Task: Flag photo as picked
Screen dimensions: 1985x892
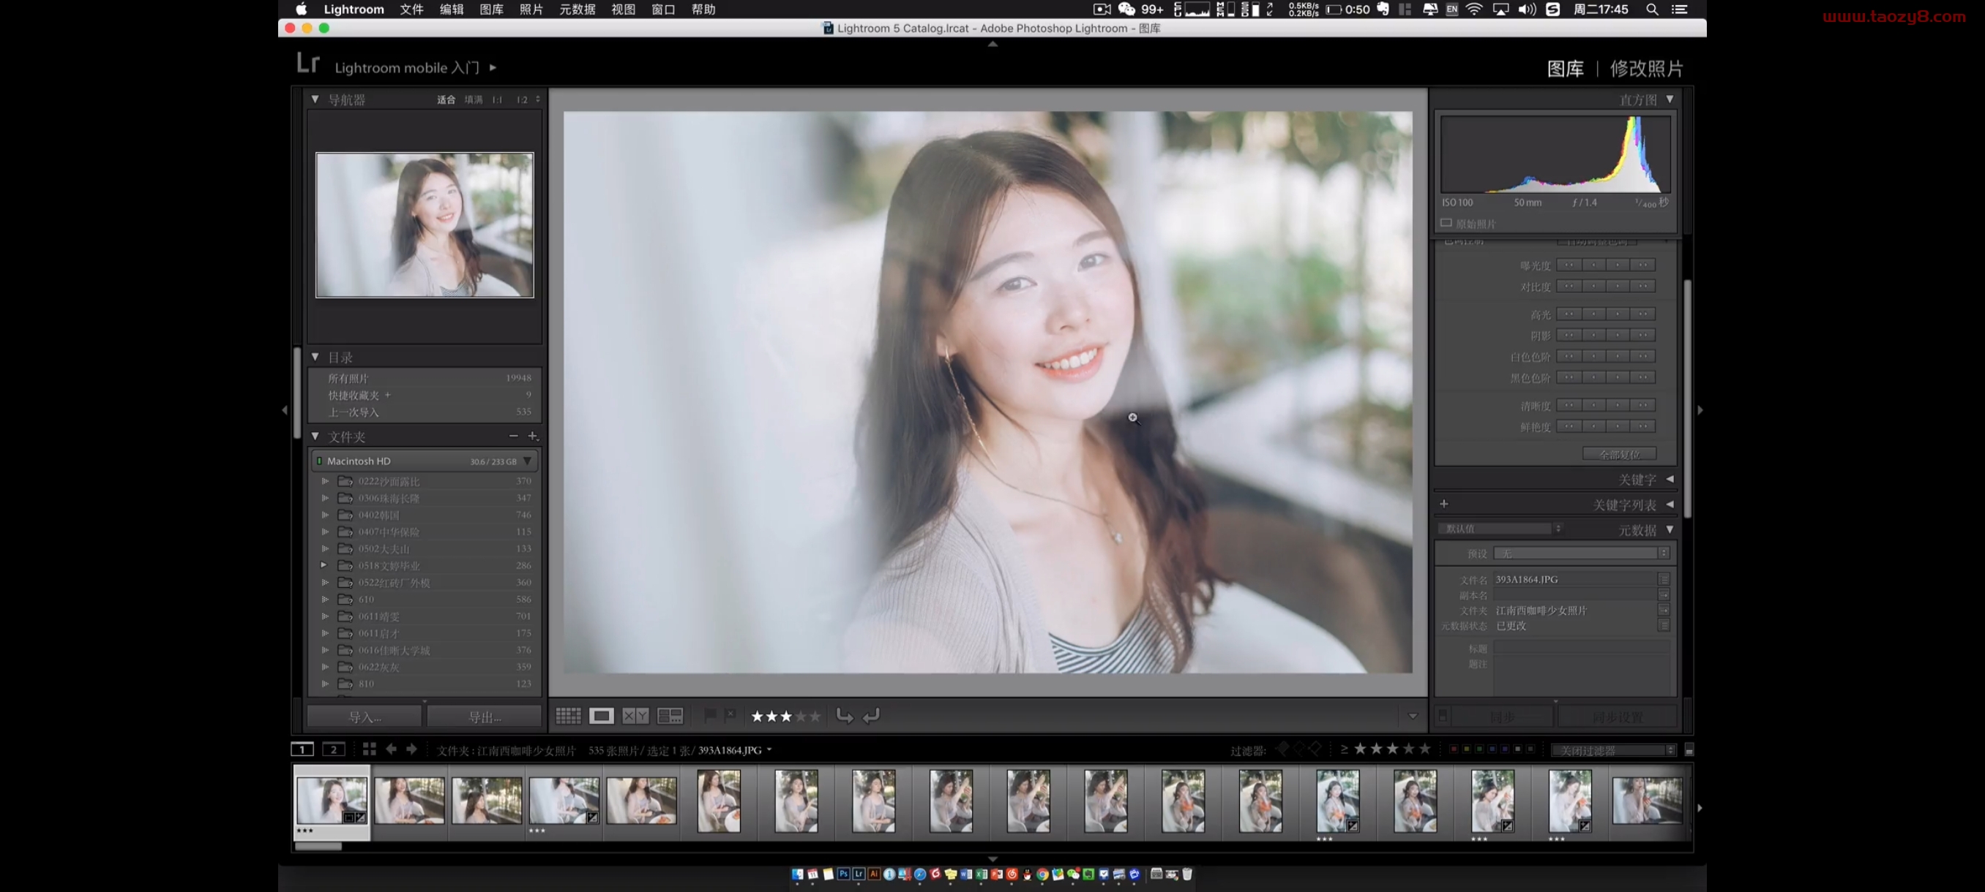Action: click(x=710, y=715)
